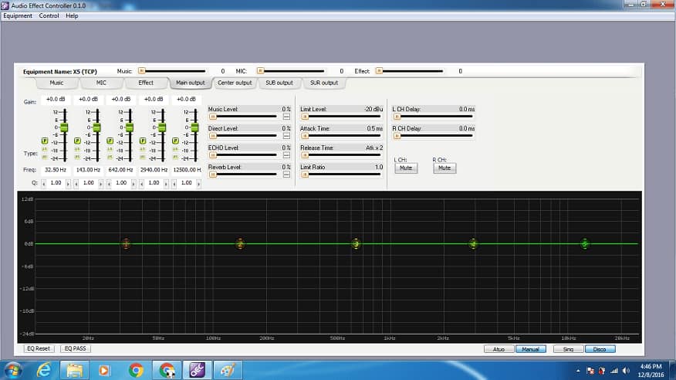Open the Paint taskbar icon
The image size is (676, 380).
228,370
